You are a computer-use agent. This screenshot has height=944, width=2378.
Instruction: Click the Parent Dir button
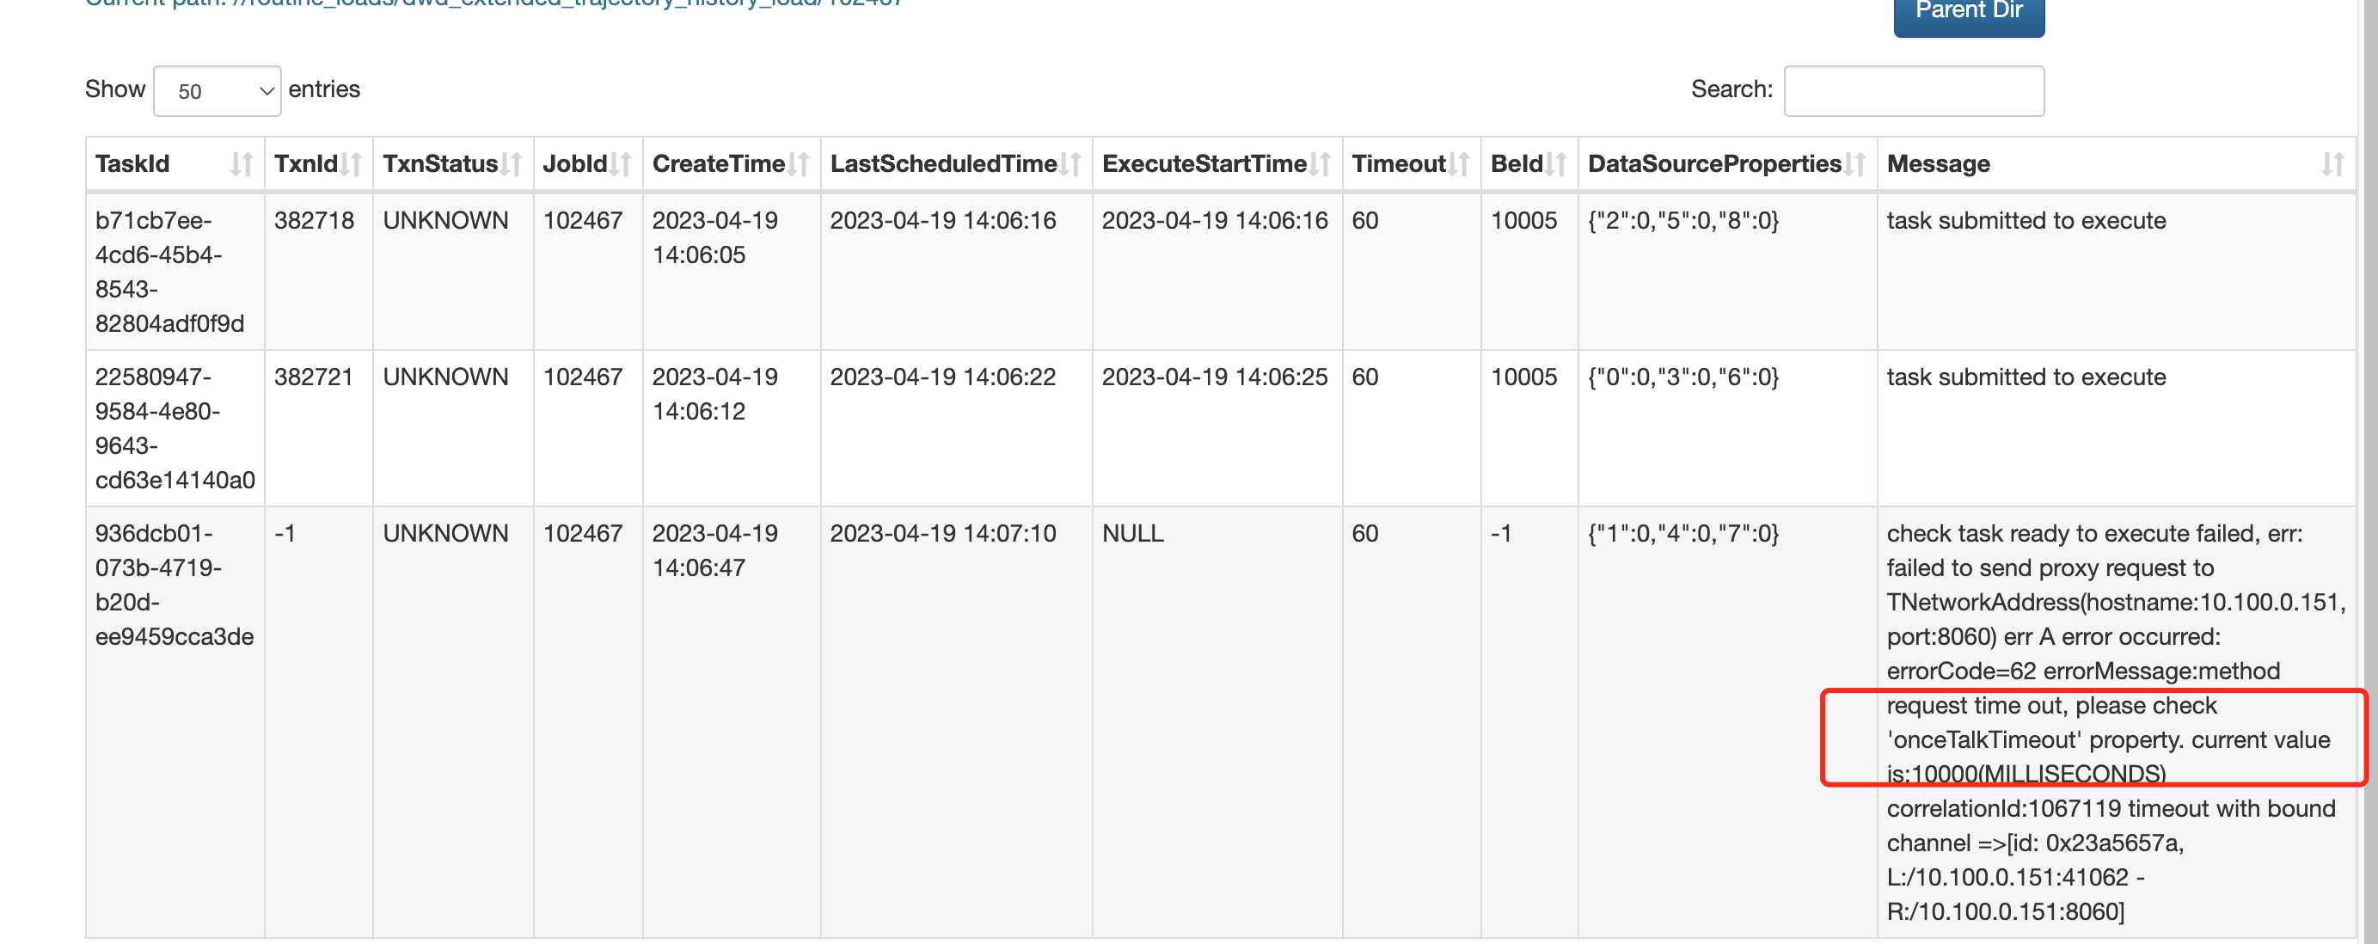1968,13
